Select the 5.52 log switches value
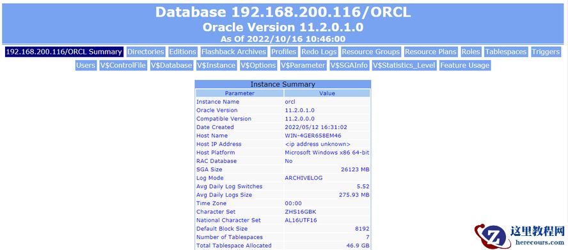 coord(363,186)
